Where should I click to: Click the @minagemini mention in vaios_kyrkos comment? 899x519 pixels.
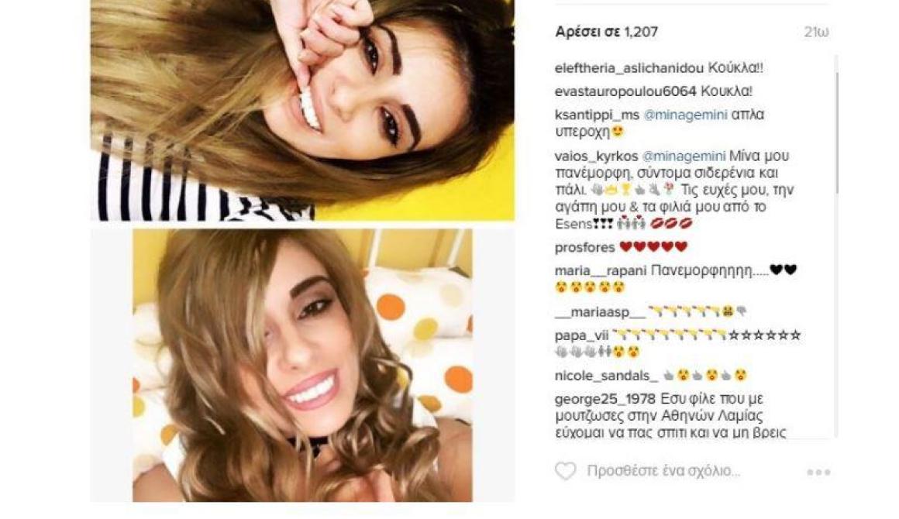pos(684,156)
